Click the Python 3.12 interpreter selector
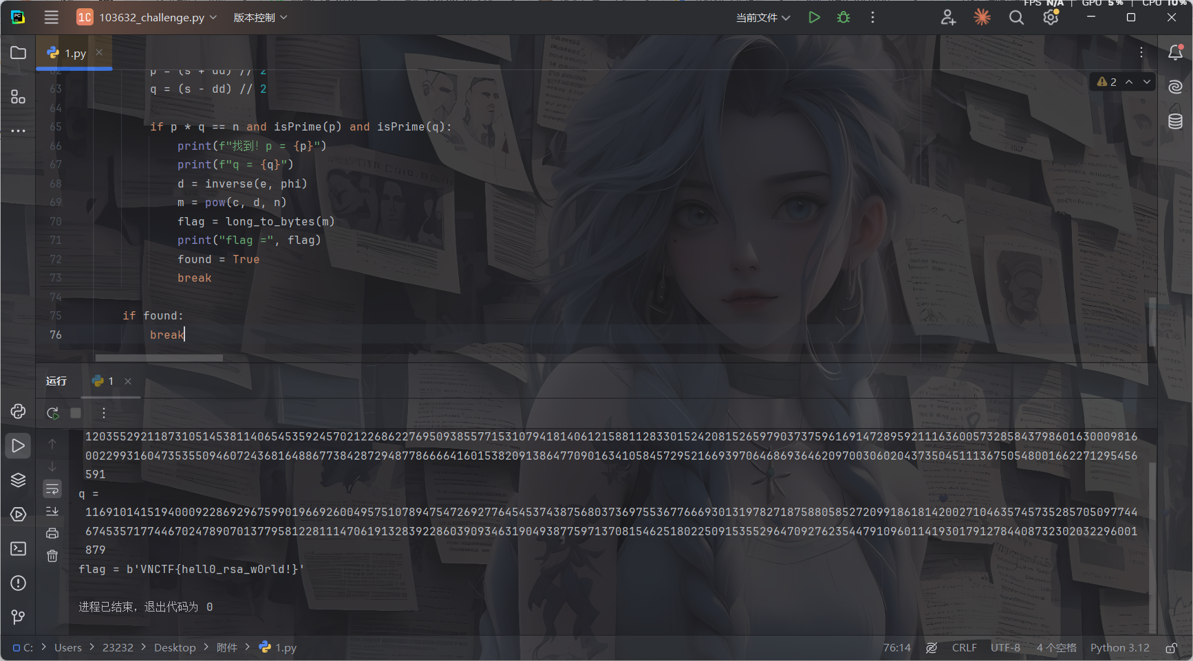 click(x=1119, y=648)
